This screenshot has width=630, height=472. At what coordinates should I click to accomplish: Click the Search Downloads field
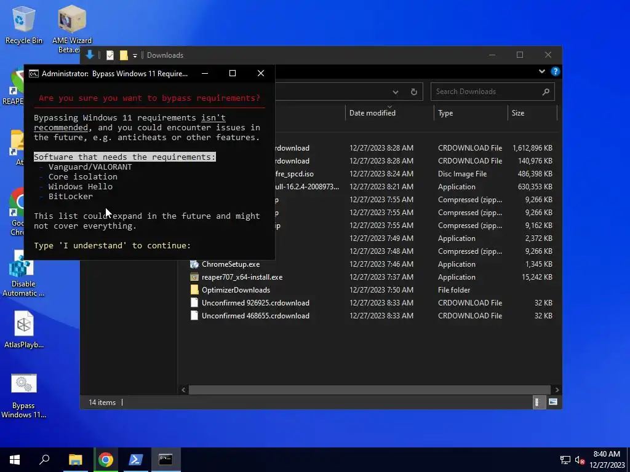[493, 92]
